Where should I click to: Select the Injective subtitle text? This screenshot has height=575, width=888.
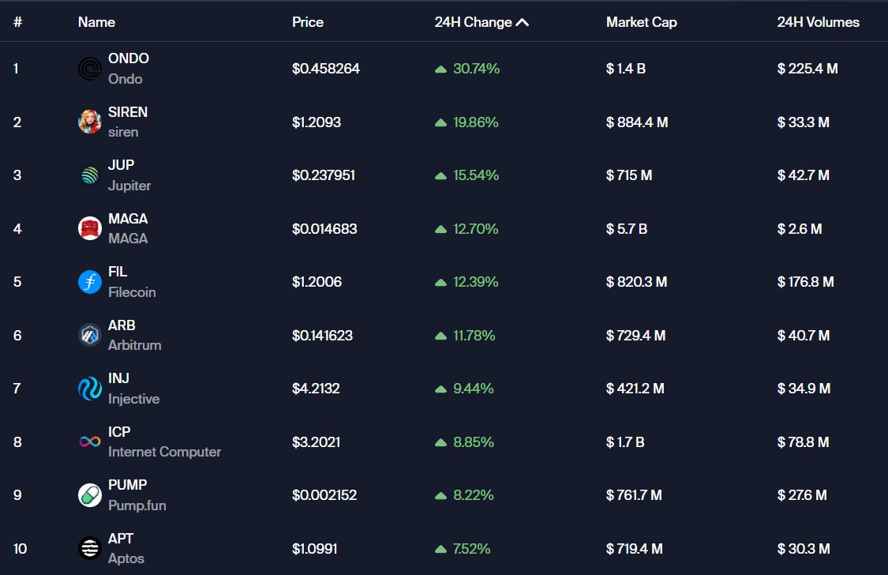tap(133, 399)
